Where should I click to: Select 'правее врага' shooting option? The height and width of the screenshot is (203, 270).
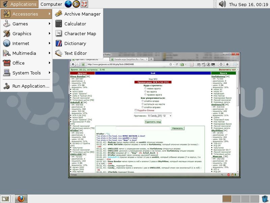pos(145,95)
